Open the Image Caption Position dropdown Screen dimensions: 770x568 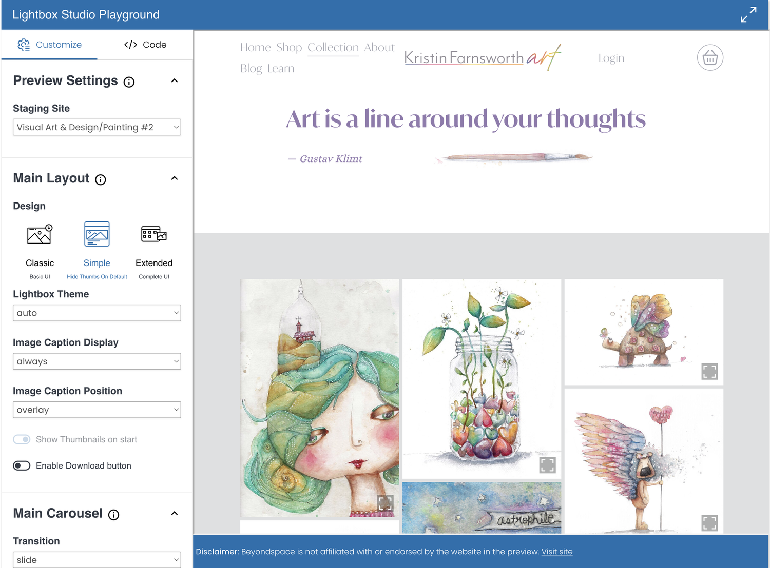pyautogui.click(x=97, y=410)
